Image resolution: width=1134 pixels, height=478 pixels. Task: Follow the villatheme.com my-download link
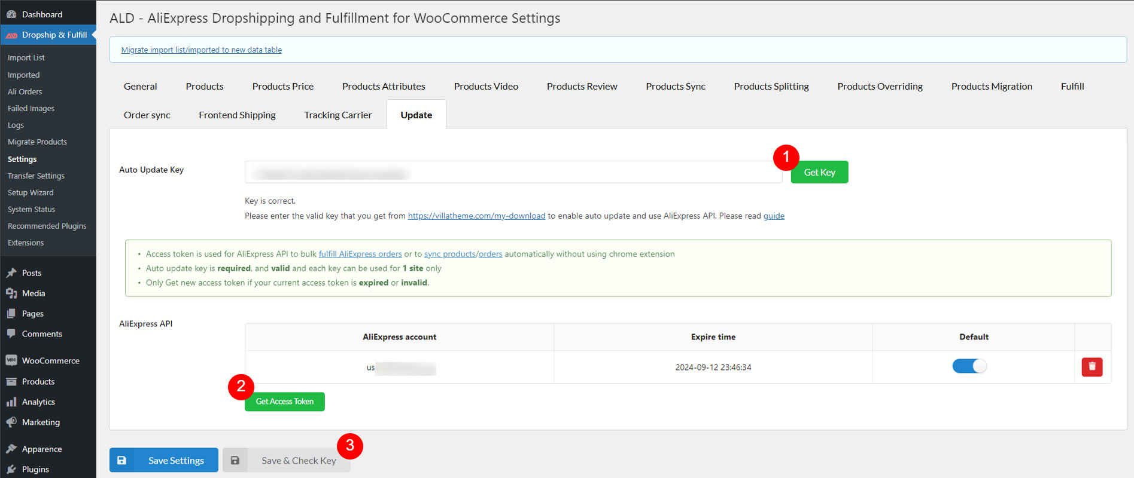(476, 216)
